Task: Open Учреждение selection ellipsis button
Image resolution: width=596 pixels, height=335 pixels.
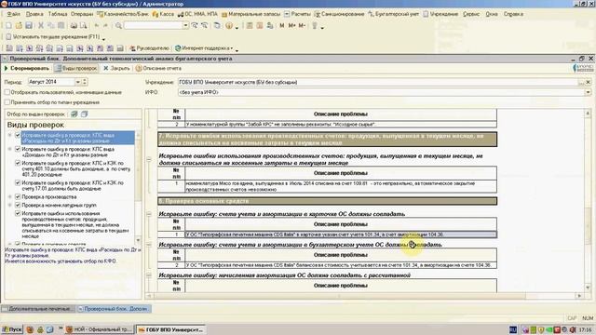Action: tap(581, 82)
